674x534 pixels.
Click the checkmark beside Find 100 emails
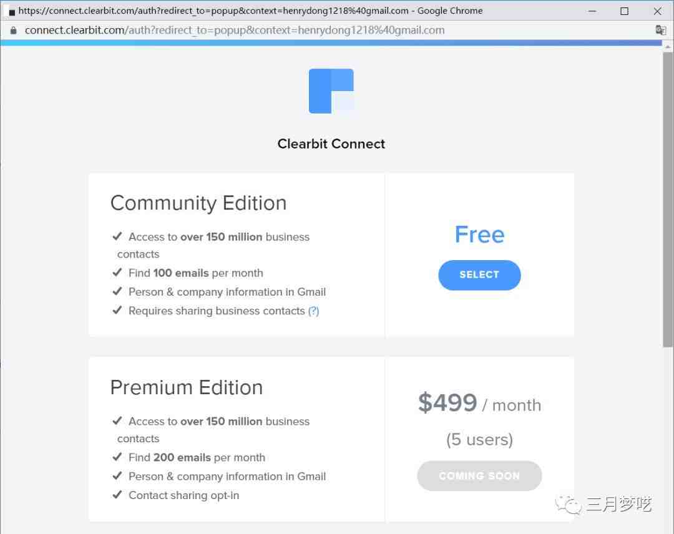117,273
